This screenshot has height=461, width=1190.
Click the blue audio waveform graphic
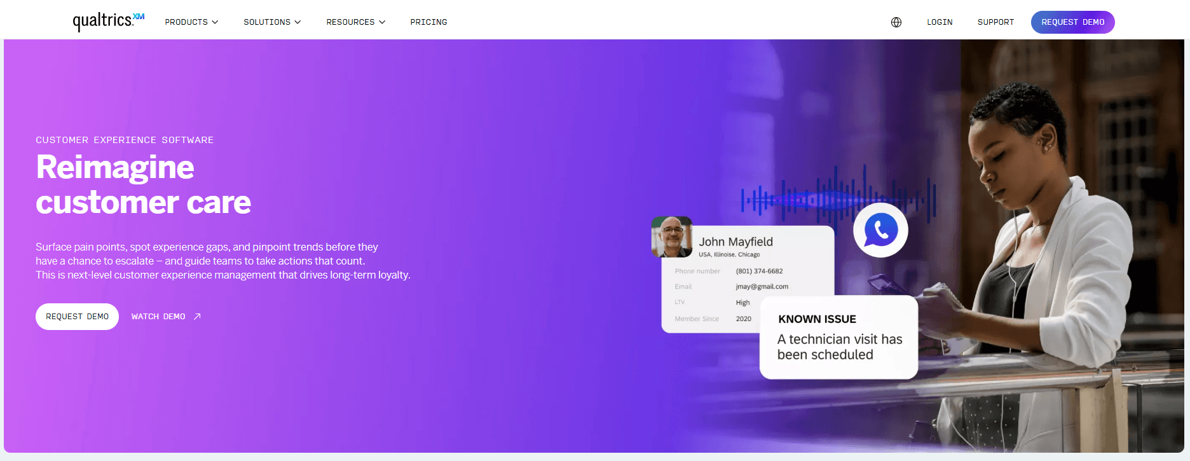click(838, 199)
